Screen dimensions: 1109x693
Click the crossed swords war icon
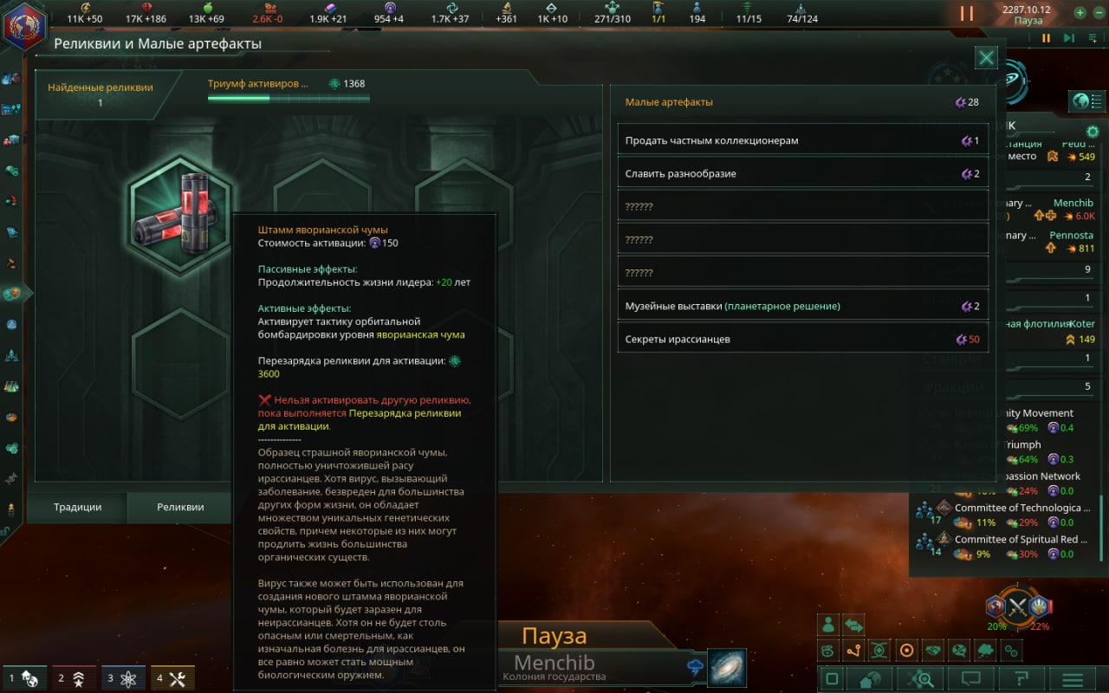coord(1017,607)
